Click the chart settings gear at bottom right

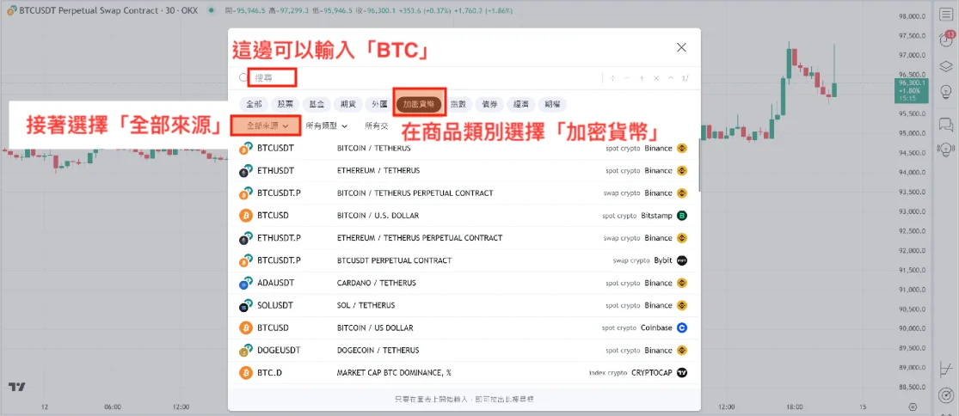(x=913, y=407)
